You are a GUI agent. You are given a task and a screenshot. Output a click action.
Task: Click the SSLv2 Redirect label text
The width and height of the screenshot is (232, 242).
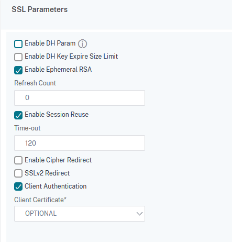tap(47, 173)
